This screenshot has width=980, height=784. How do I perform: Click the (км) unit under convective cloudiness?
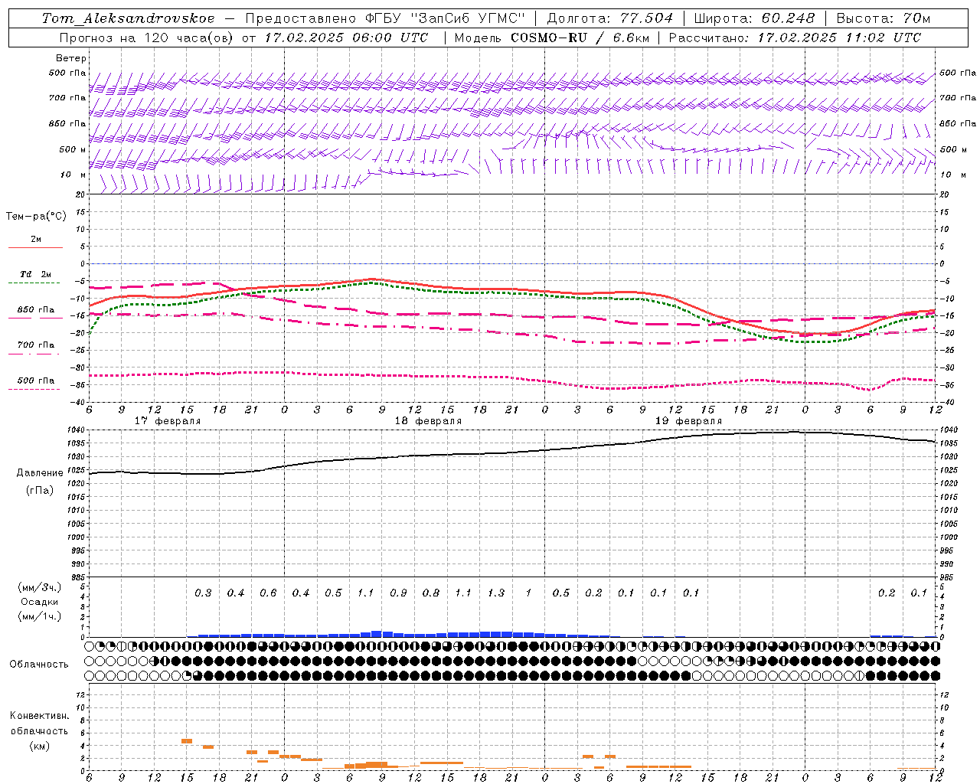(40, 746)
